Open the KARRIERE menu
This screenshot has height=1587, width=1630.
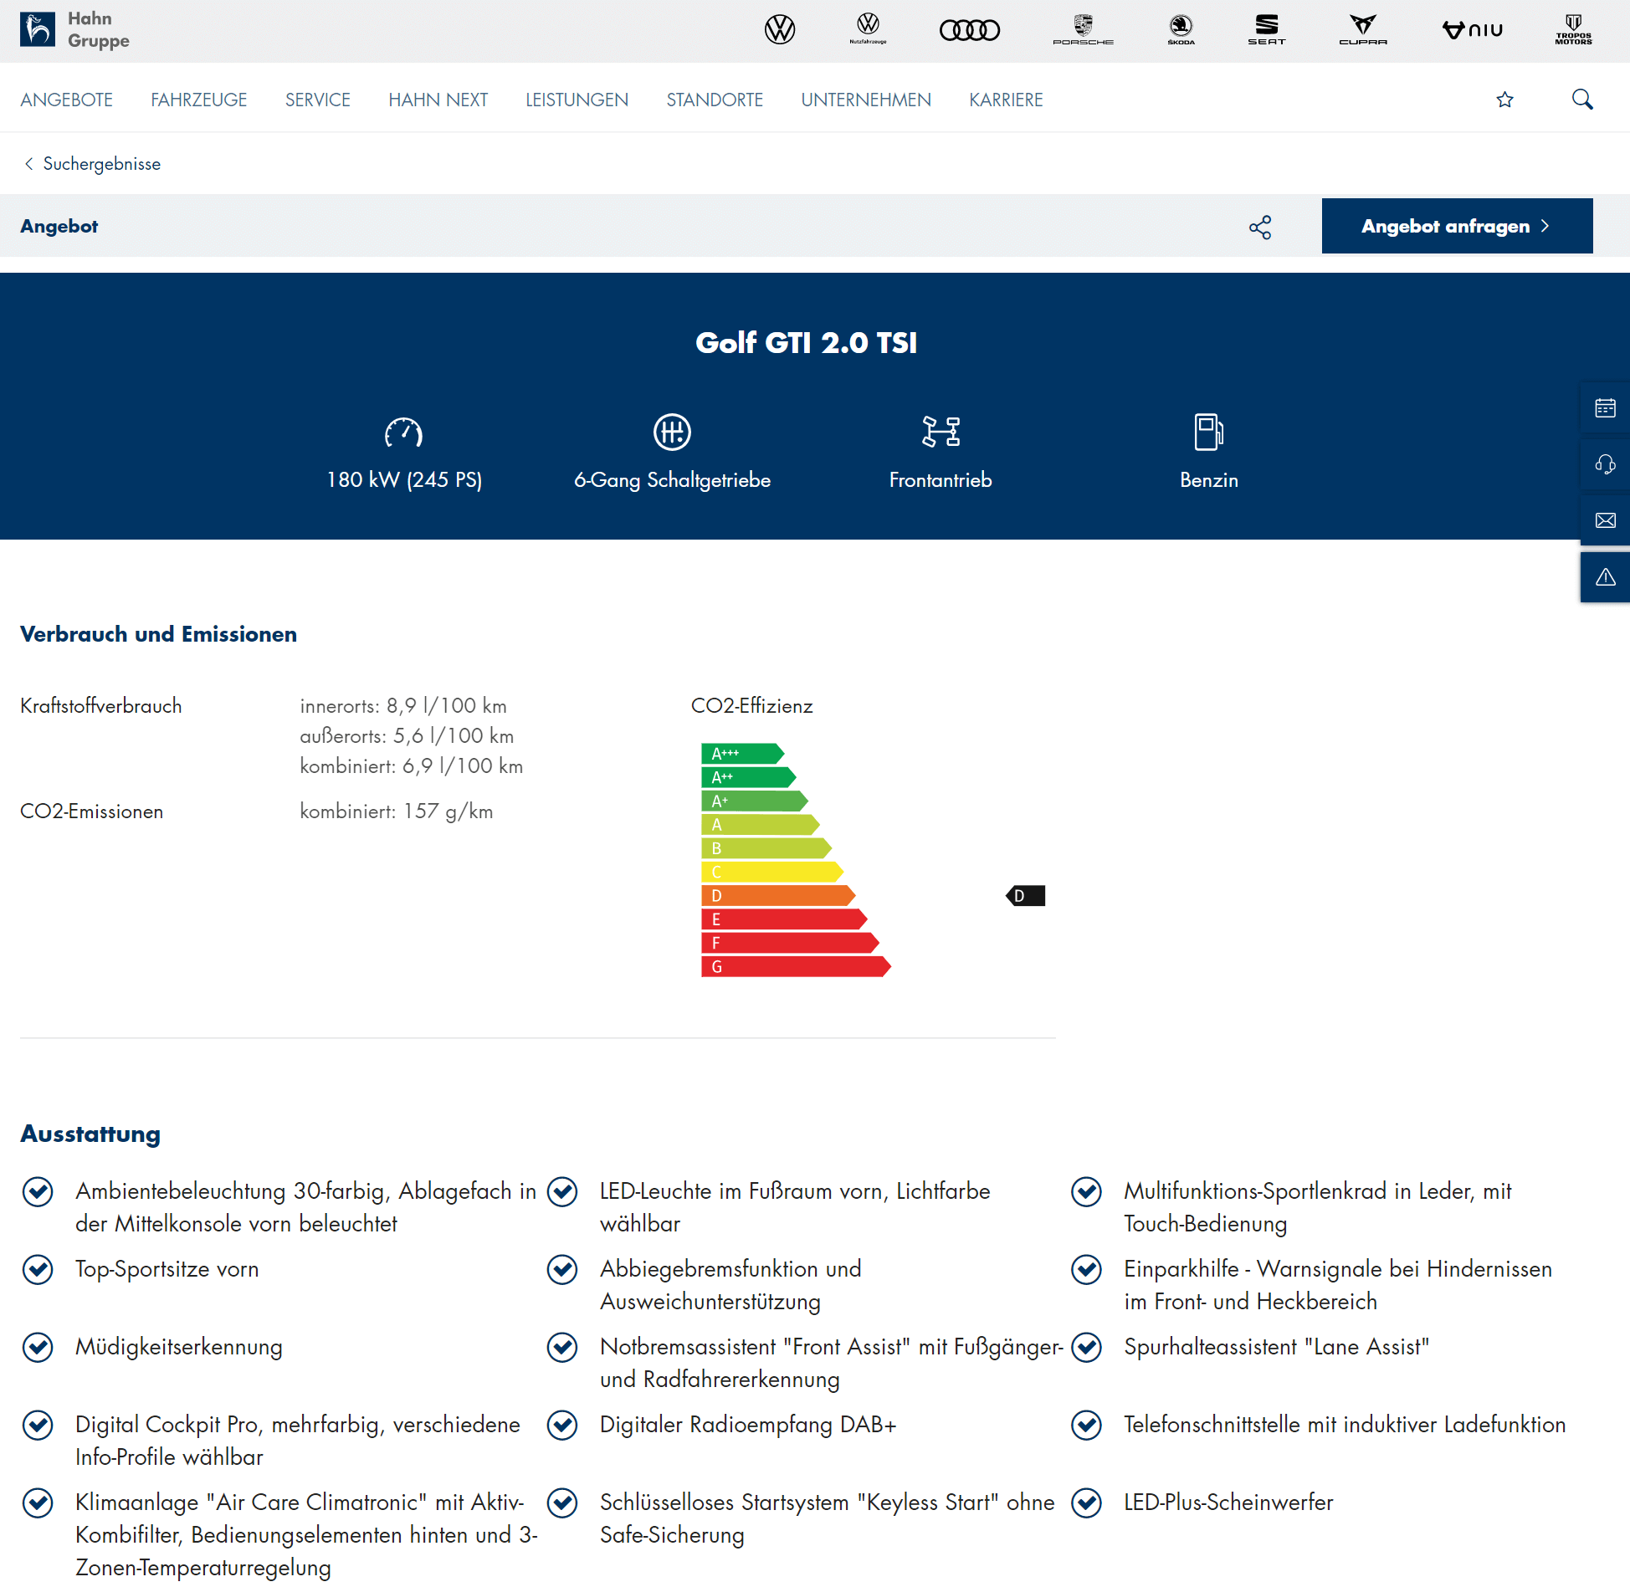pyautogui.click(x=1006, y=100)
